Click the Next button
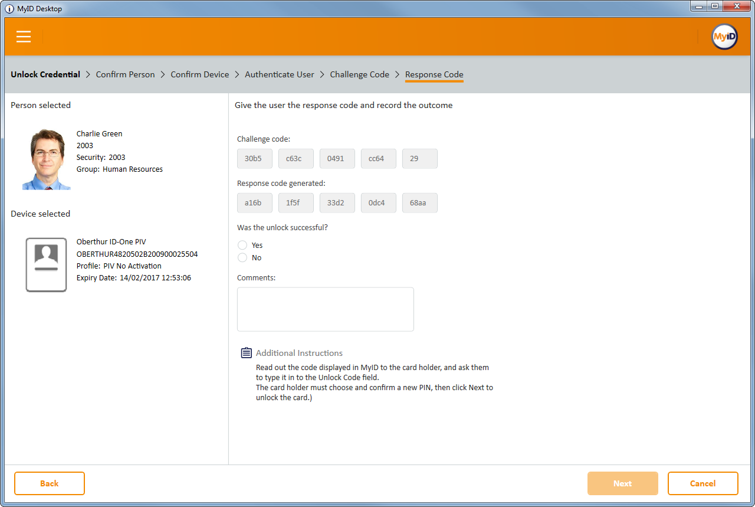This screenshot has height=507, width=755. click(623, 483)
